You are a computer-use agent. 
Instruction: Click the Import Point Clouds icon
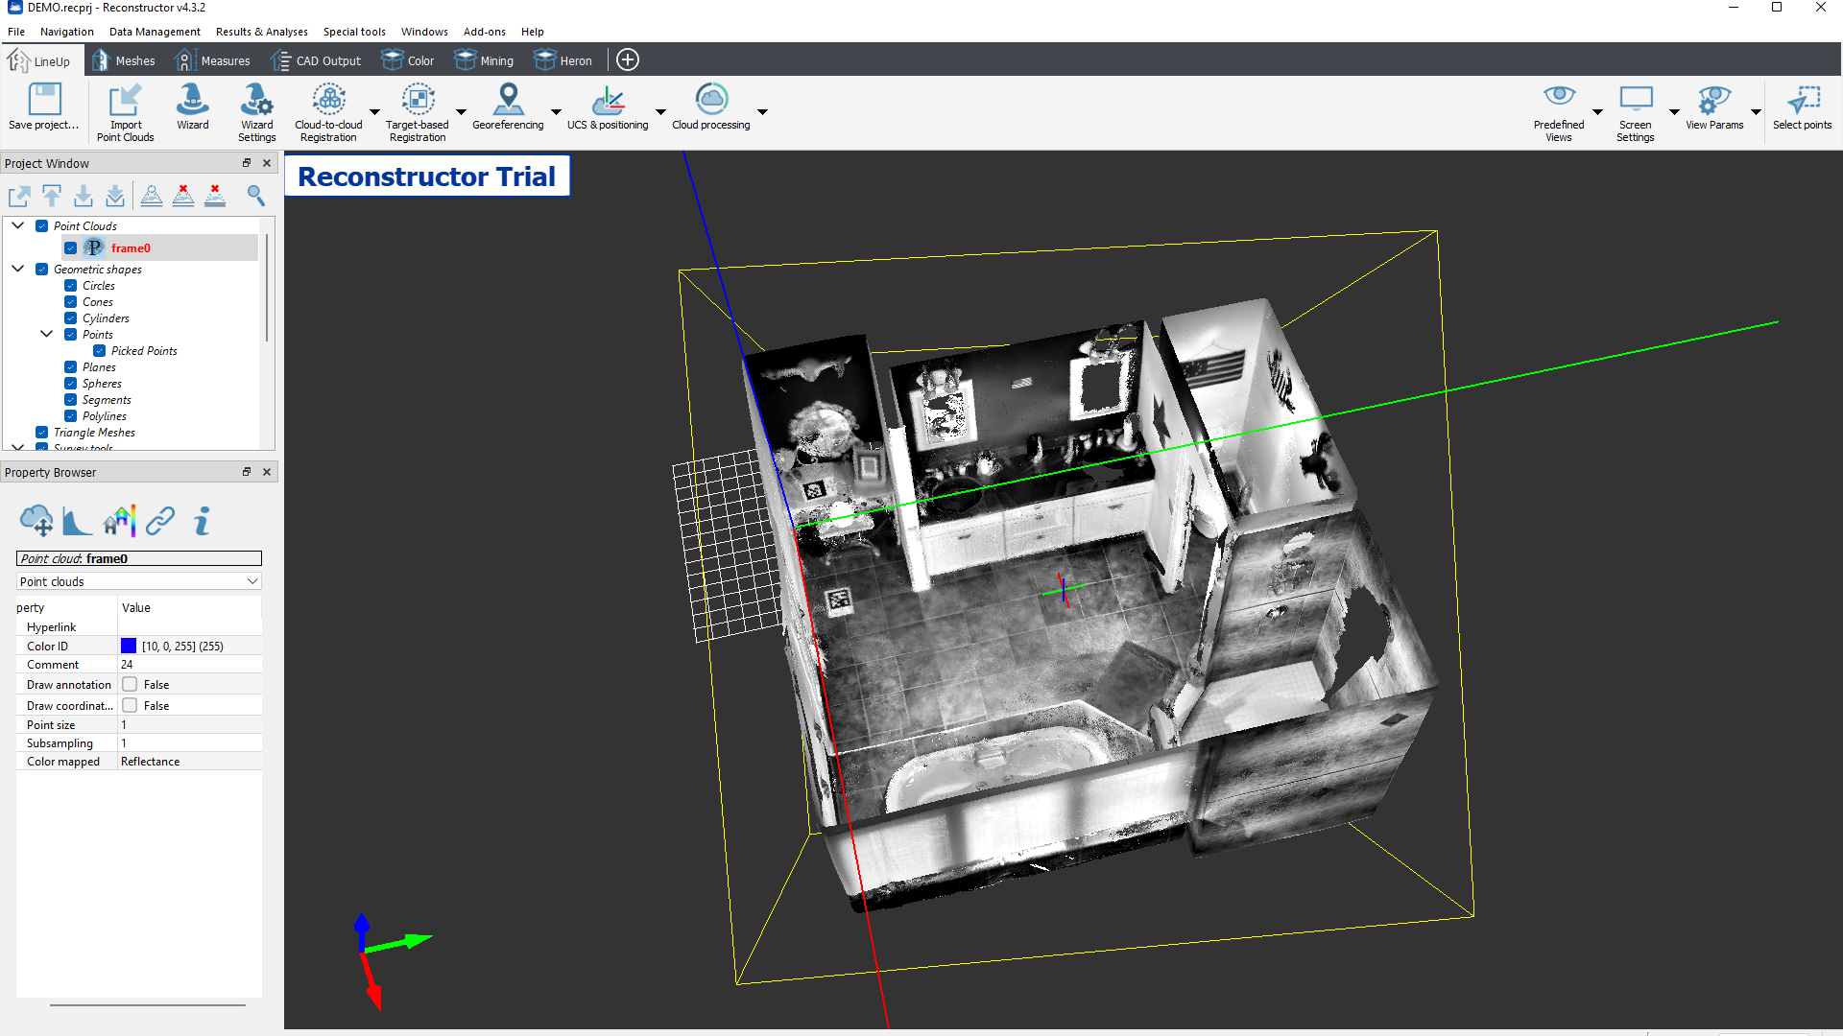[125, 100]
